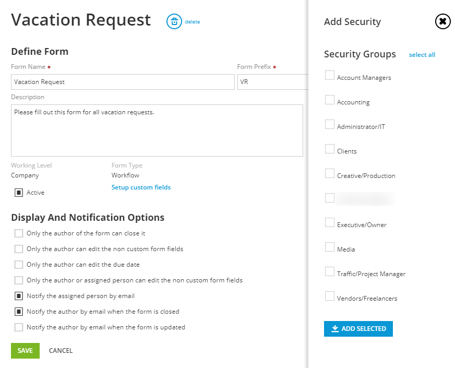The width and height of the screenshot is (455, 368).
Task: Click the Display And Notification Options heading
Action: 88,217
